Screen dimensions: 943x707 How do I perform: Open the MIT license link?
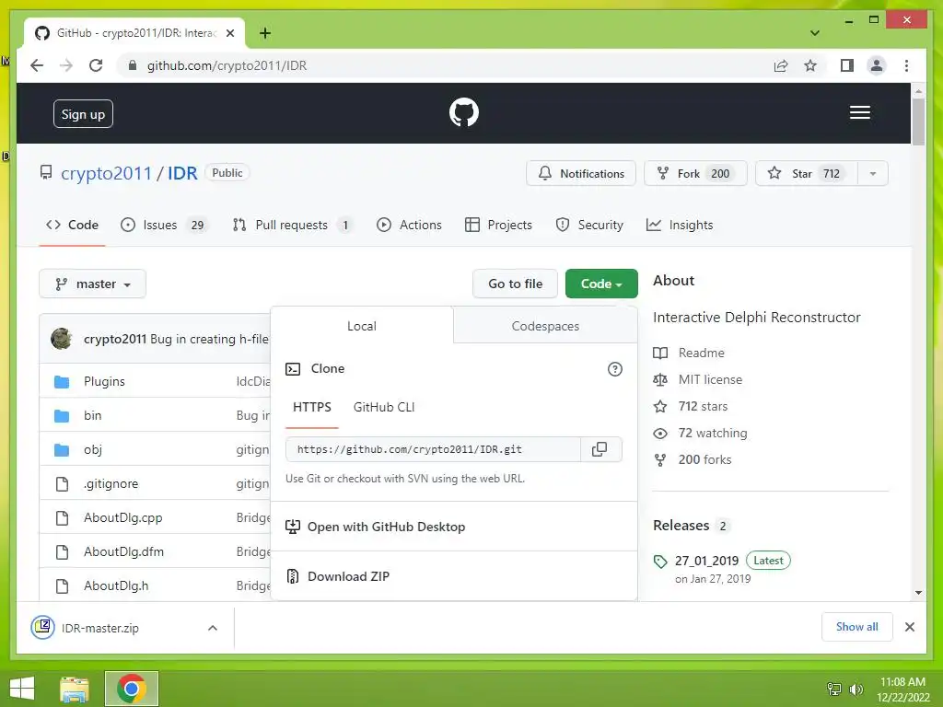(710, 379)
